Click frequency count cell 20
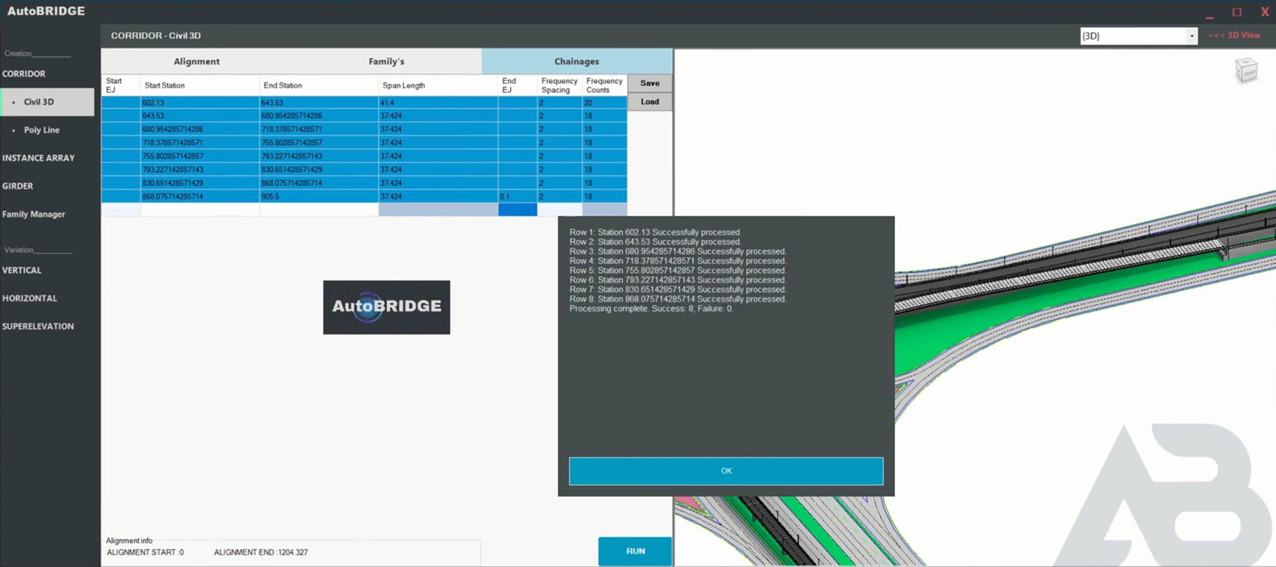The image size is (1276, 567). pyautogui.click(x=604, y=103)
